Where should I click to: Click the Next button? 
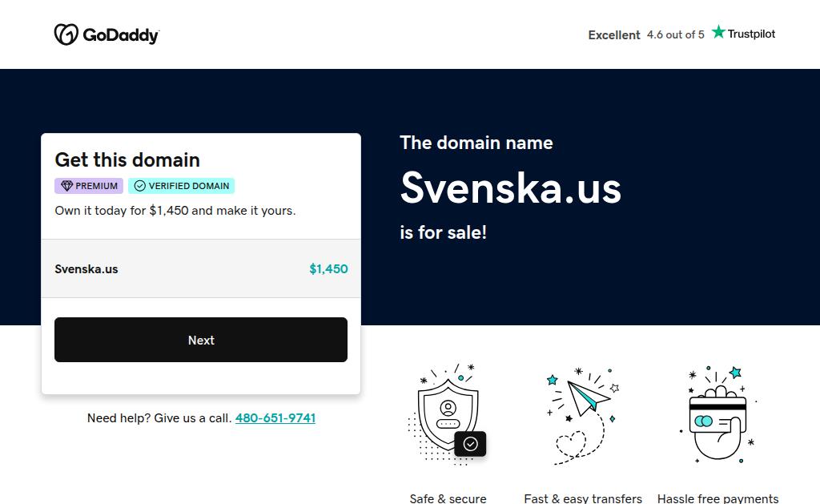coord(201,340)
